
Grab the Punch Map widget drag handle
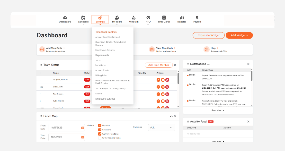41,116
